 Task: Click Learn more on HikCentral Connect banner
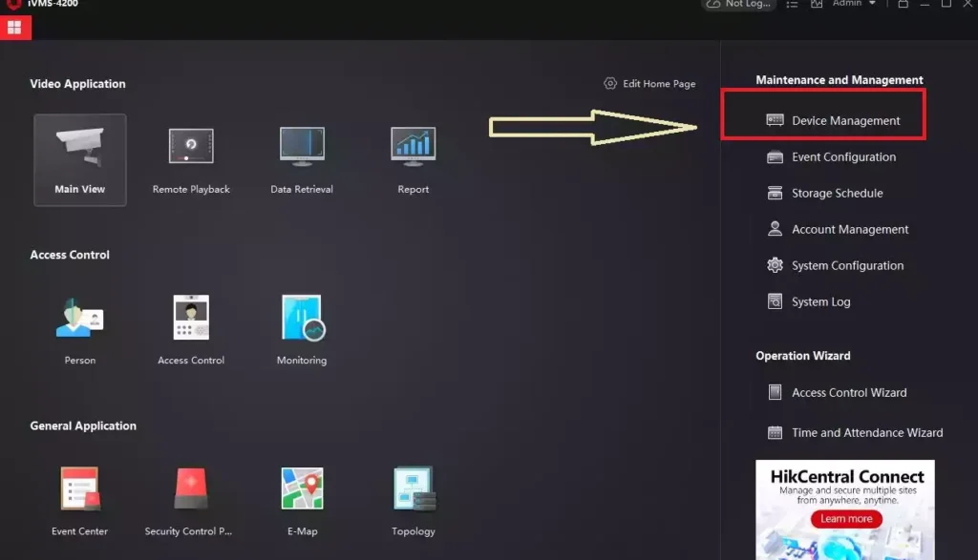click(846, 518)
